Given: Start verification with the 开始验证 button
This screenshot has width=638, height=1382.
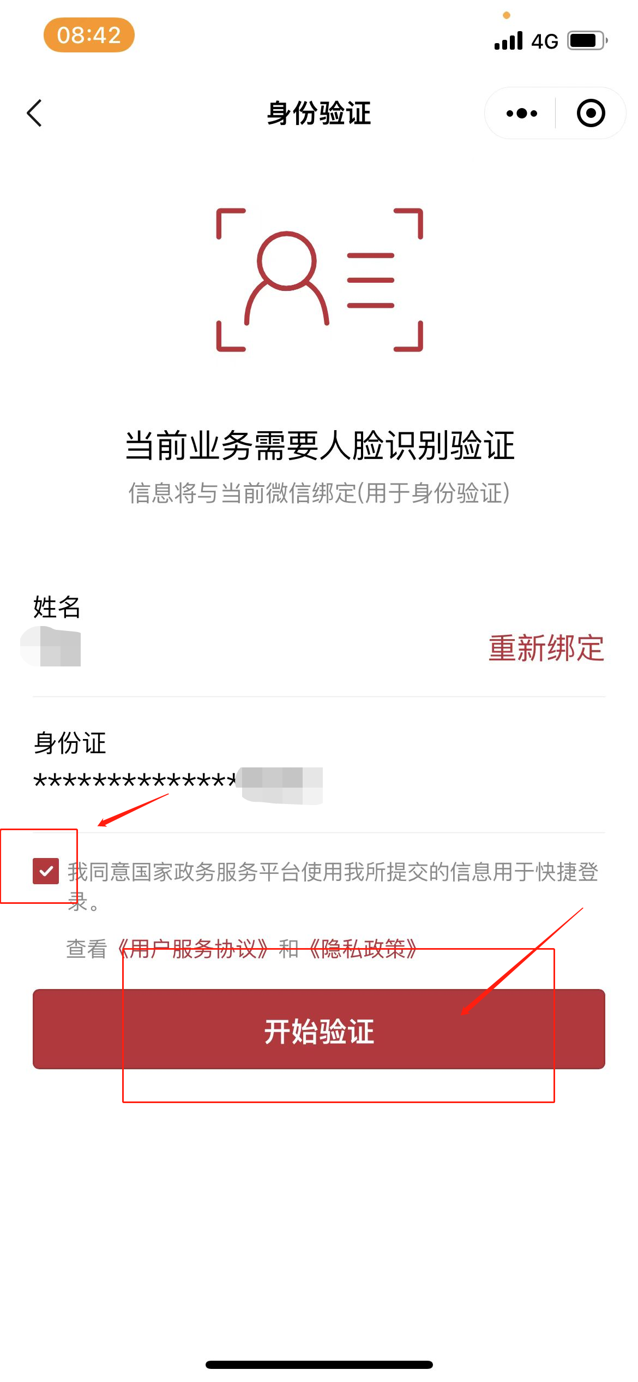Looking at the screenshot, I should pyautogui.click(x=319, y=1029).
